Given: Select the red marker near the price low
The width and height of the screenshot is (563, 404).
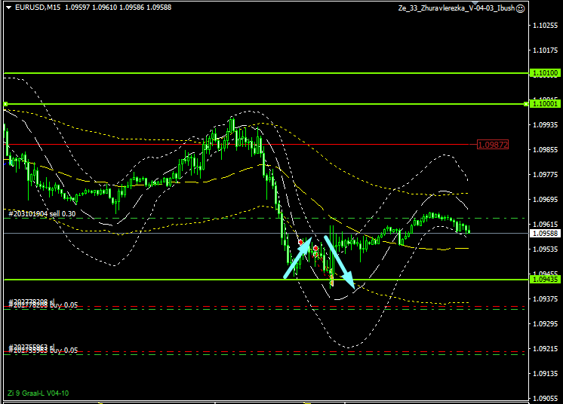Looking at the screenshot, I should pos(332,282).
